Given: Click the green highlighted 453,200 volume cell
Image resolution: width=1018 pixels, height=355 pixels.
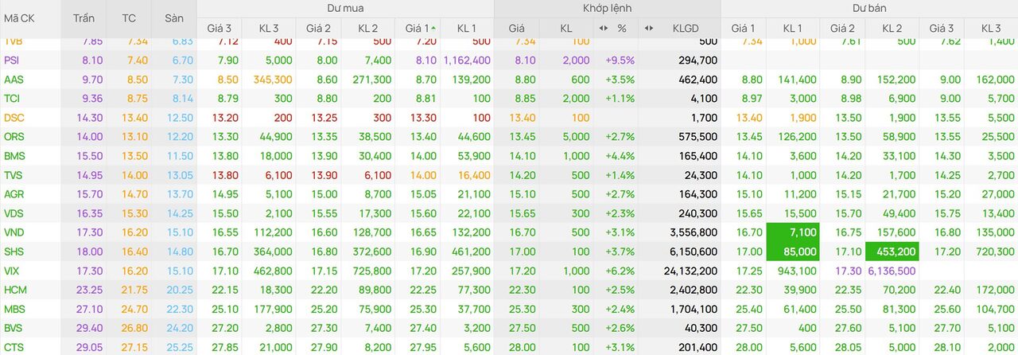Looking at the screenshot, I should click(x=892, y=252).
